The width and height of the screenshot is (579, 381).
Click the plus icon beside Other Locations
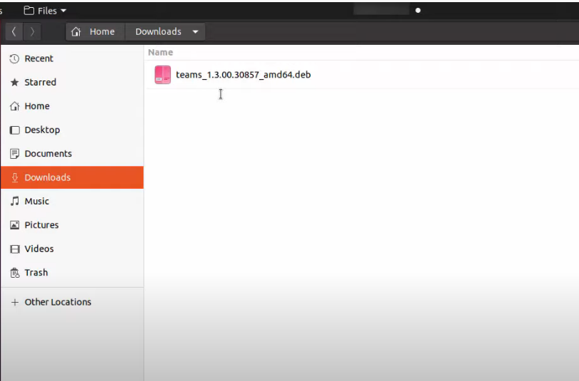[x=14, y=302]
